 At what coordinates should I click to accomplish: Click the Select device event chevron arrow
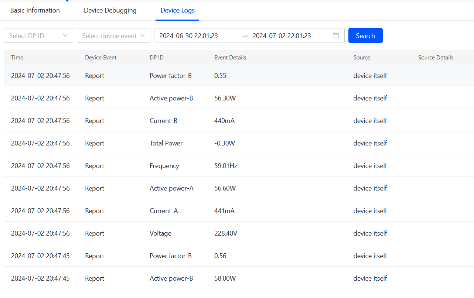click(x=142, y=35)
